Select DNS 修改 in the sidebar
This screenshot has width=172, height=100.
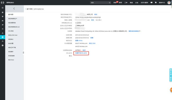pos(11,31)
